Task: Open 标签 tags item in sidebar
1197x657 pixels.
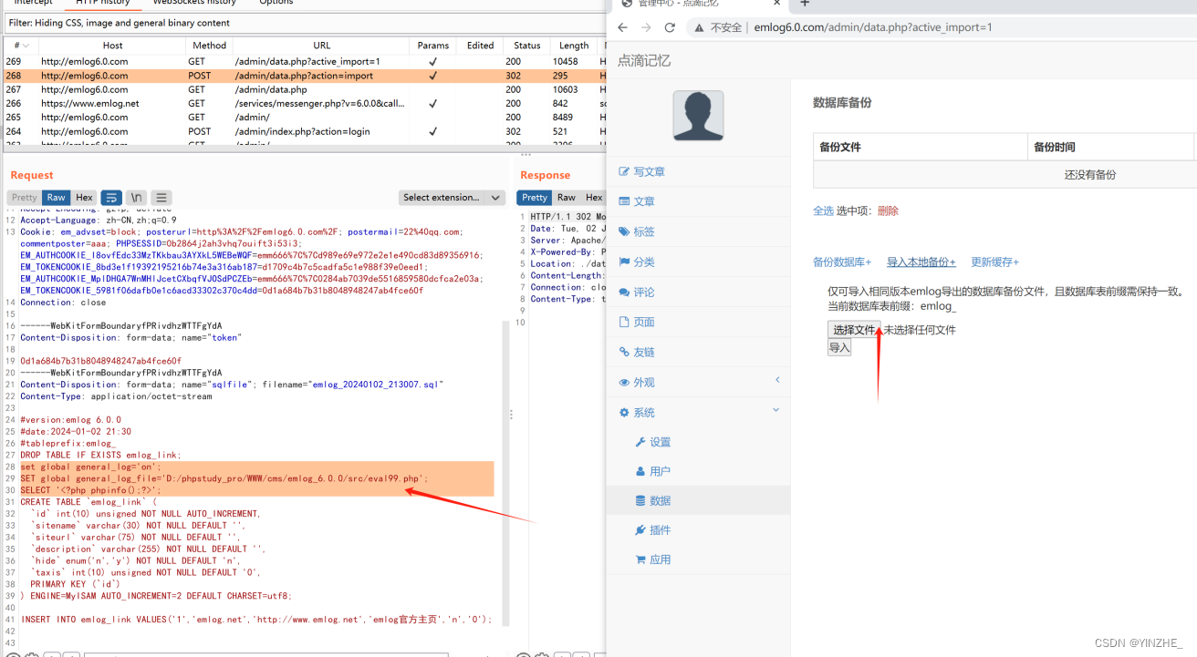Action: point(637,231)
